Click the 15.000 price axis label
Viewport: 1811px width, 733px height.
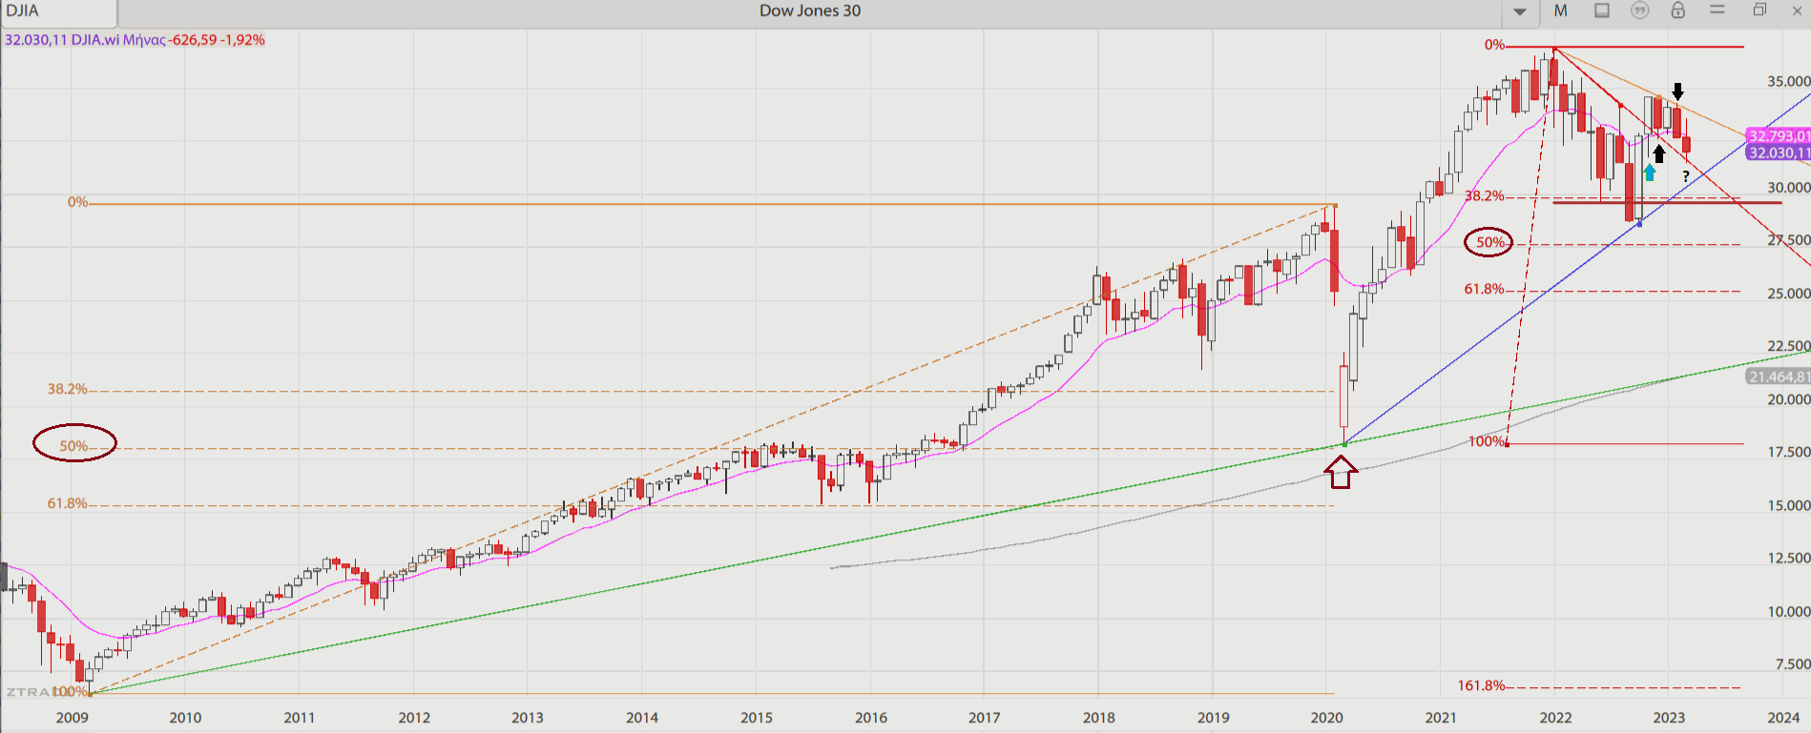click(1788, 505)
